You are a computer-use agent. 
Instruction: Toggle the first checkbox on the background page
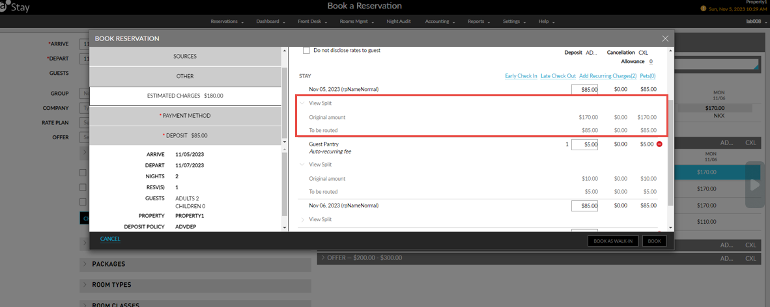click(83, 172)
